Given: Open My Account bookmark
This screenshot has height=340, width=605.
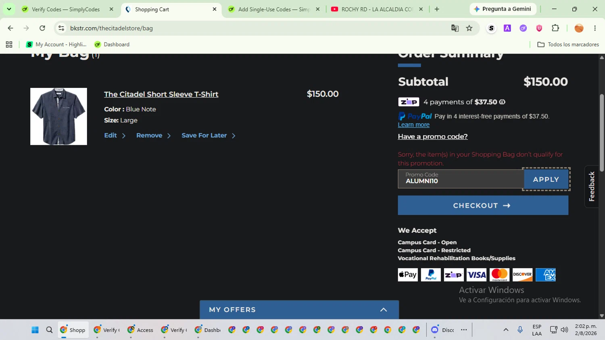Looking at the screenshot, I should [56, 44].
